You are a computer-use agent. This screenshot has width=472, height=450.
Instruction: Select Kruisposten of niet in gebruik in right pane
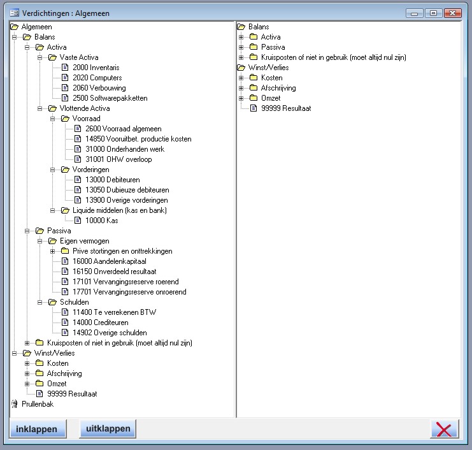334,57
